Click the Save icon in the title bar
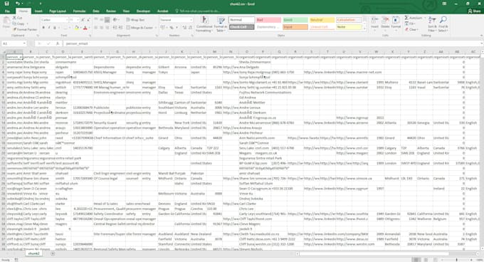 point(6,4)
